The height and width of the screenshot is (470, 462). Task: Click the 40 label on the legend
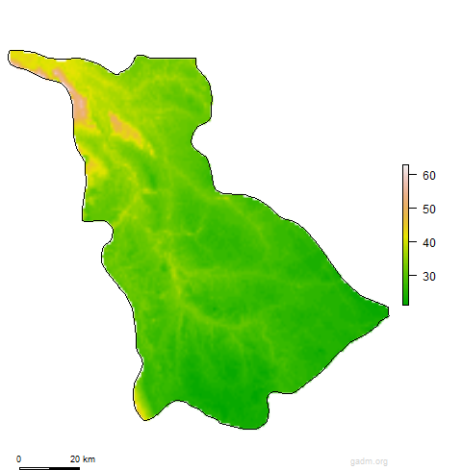(429, 243)
